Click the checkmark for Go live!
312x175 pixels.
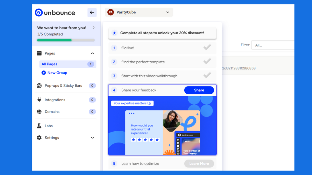click(207, 47)
